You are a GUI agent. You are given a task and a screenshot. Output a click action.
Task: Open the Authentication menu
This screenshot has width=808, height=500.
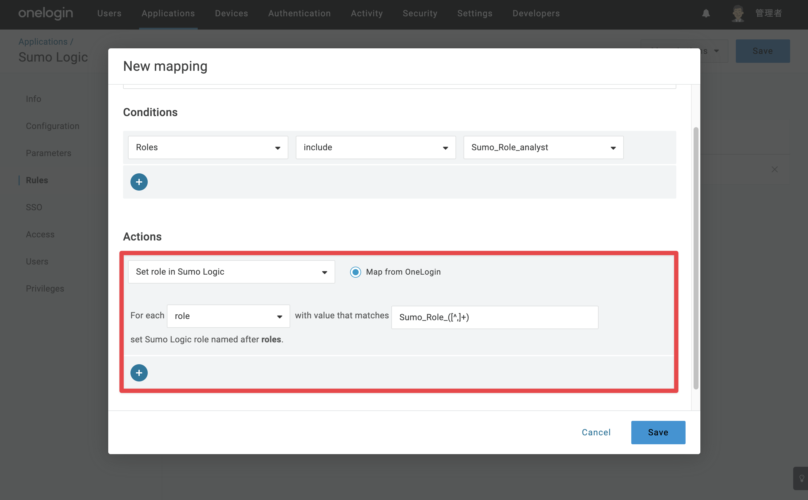pos(299,13)
